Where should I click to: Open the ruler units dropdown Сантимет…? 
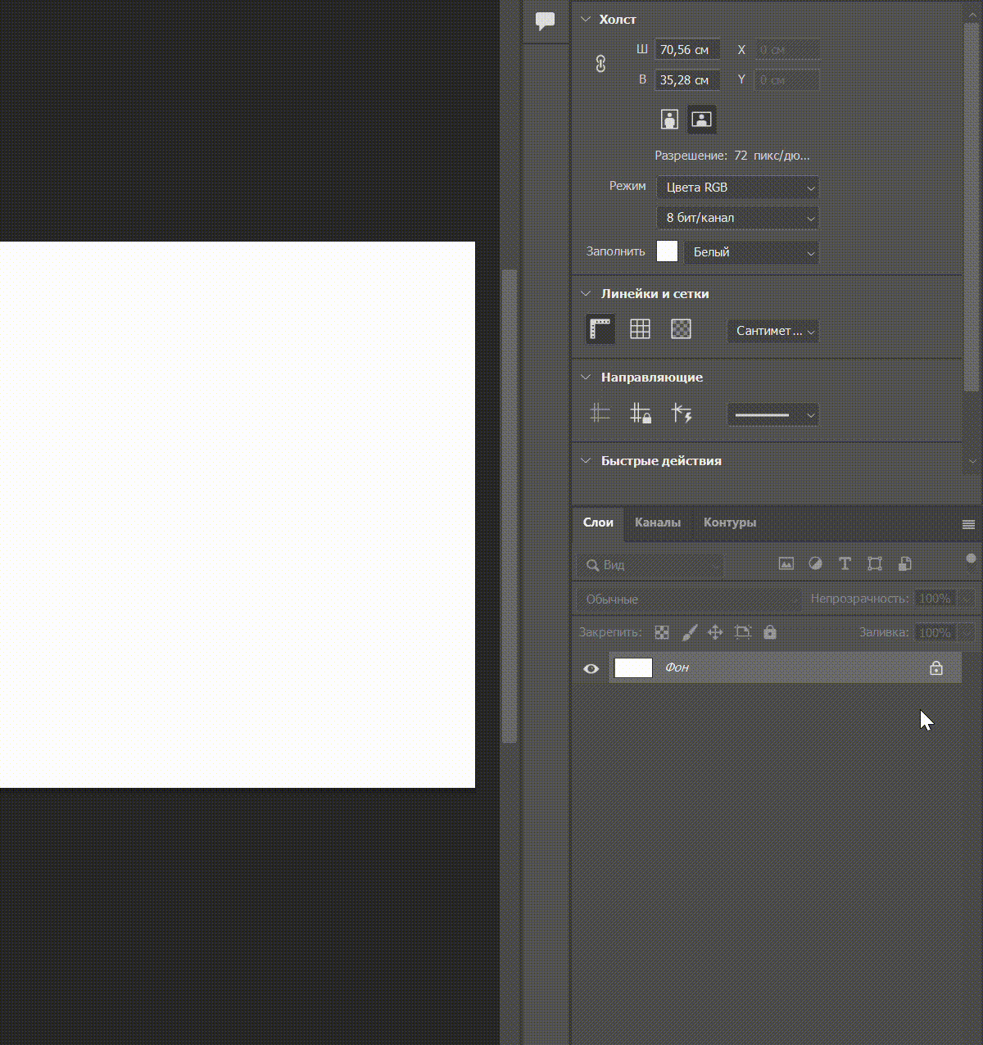point(772,331)
